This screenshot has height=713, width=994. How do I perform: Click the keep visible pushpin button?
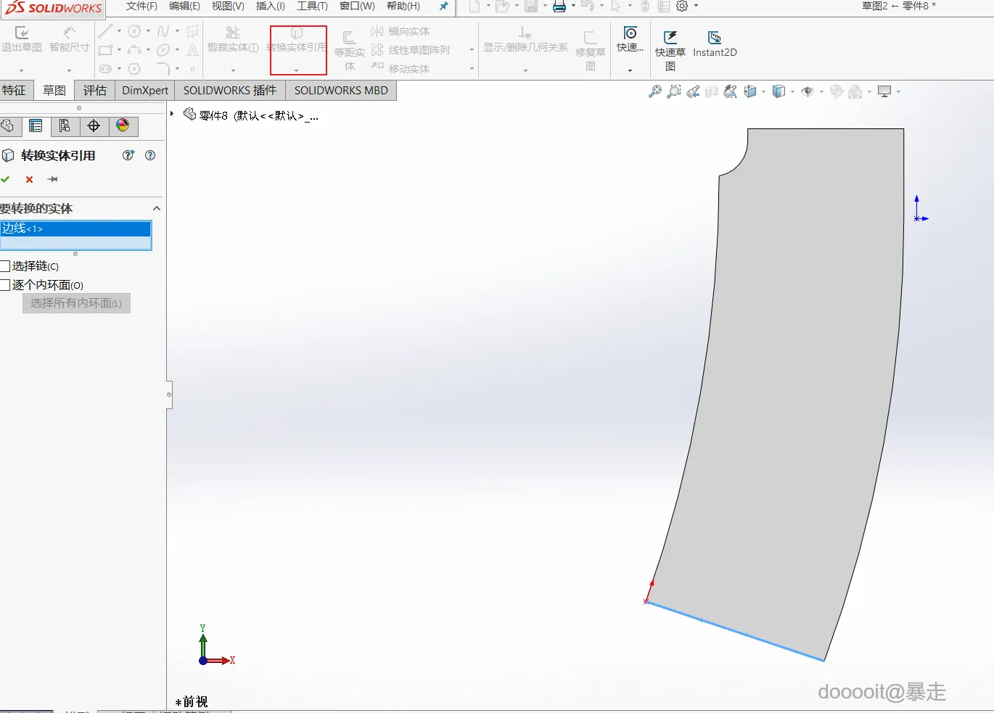click(x=53, y=179)
